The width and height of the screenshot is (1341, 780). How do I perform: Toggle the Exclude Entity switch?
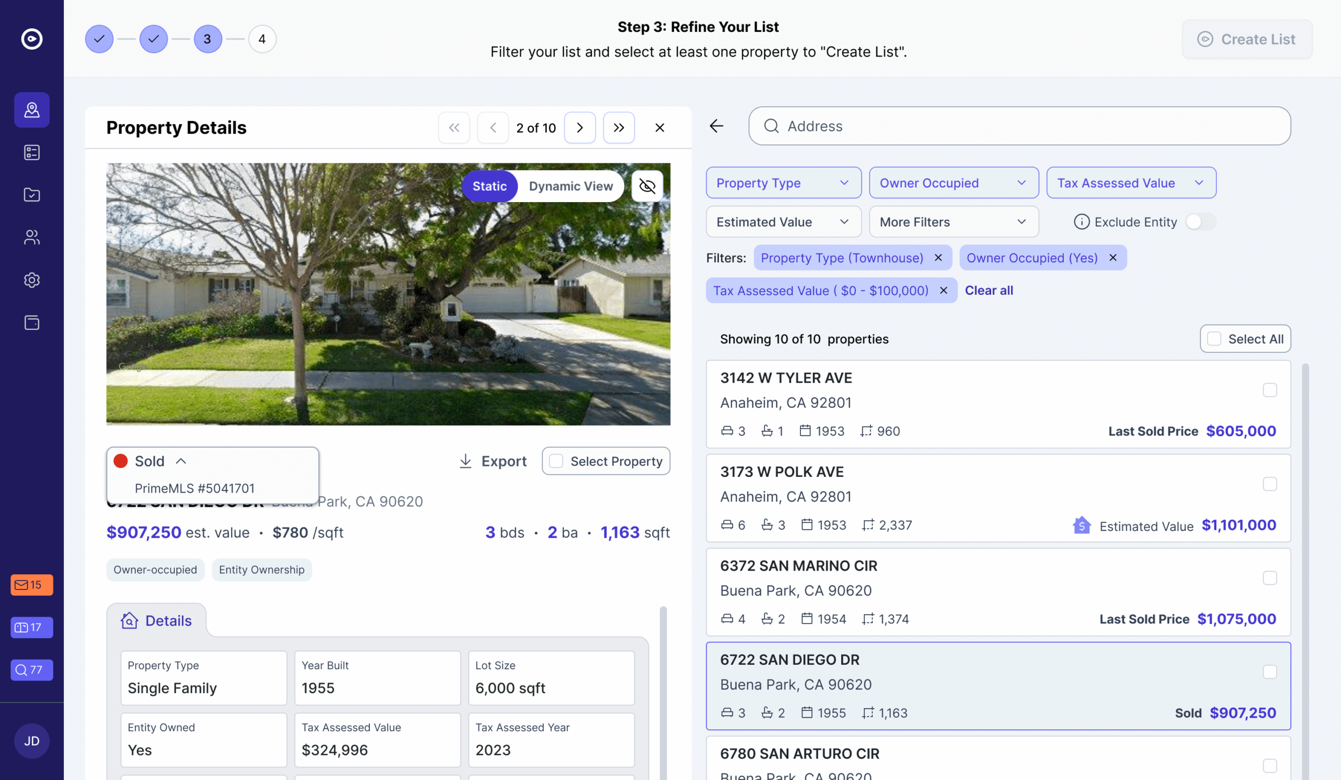pos(1200,222)
